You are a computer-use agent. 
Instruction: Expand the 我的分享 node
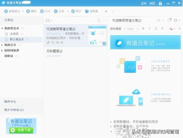[2, 45]
